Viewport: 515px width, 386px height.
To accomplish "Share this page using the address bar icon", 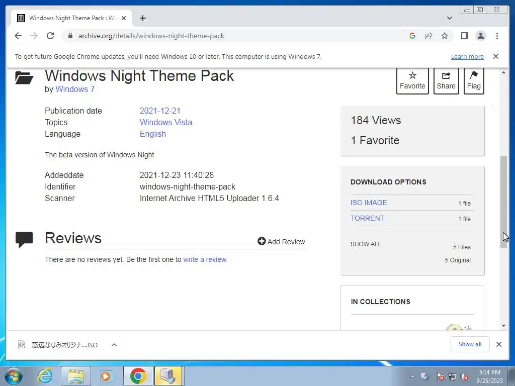I will click(428, 36).
